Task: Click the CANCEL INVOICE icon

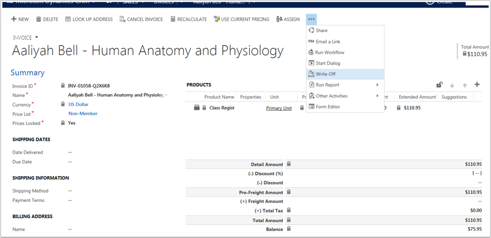Action: [x=122, y=19]
